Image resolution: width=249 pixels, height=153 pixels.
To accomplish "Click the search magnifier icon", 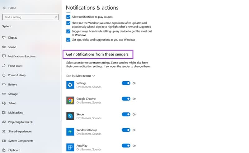I will (56, 17).
